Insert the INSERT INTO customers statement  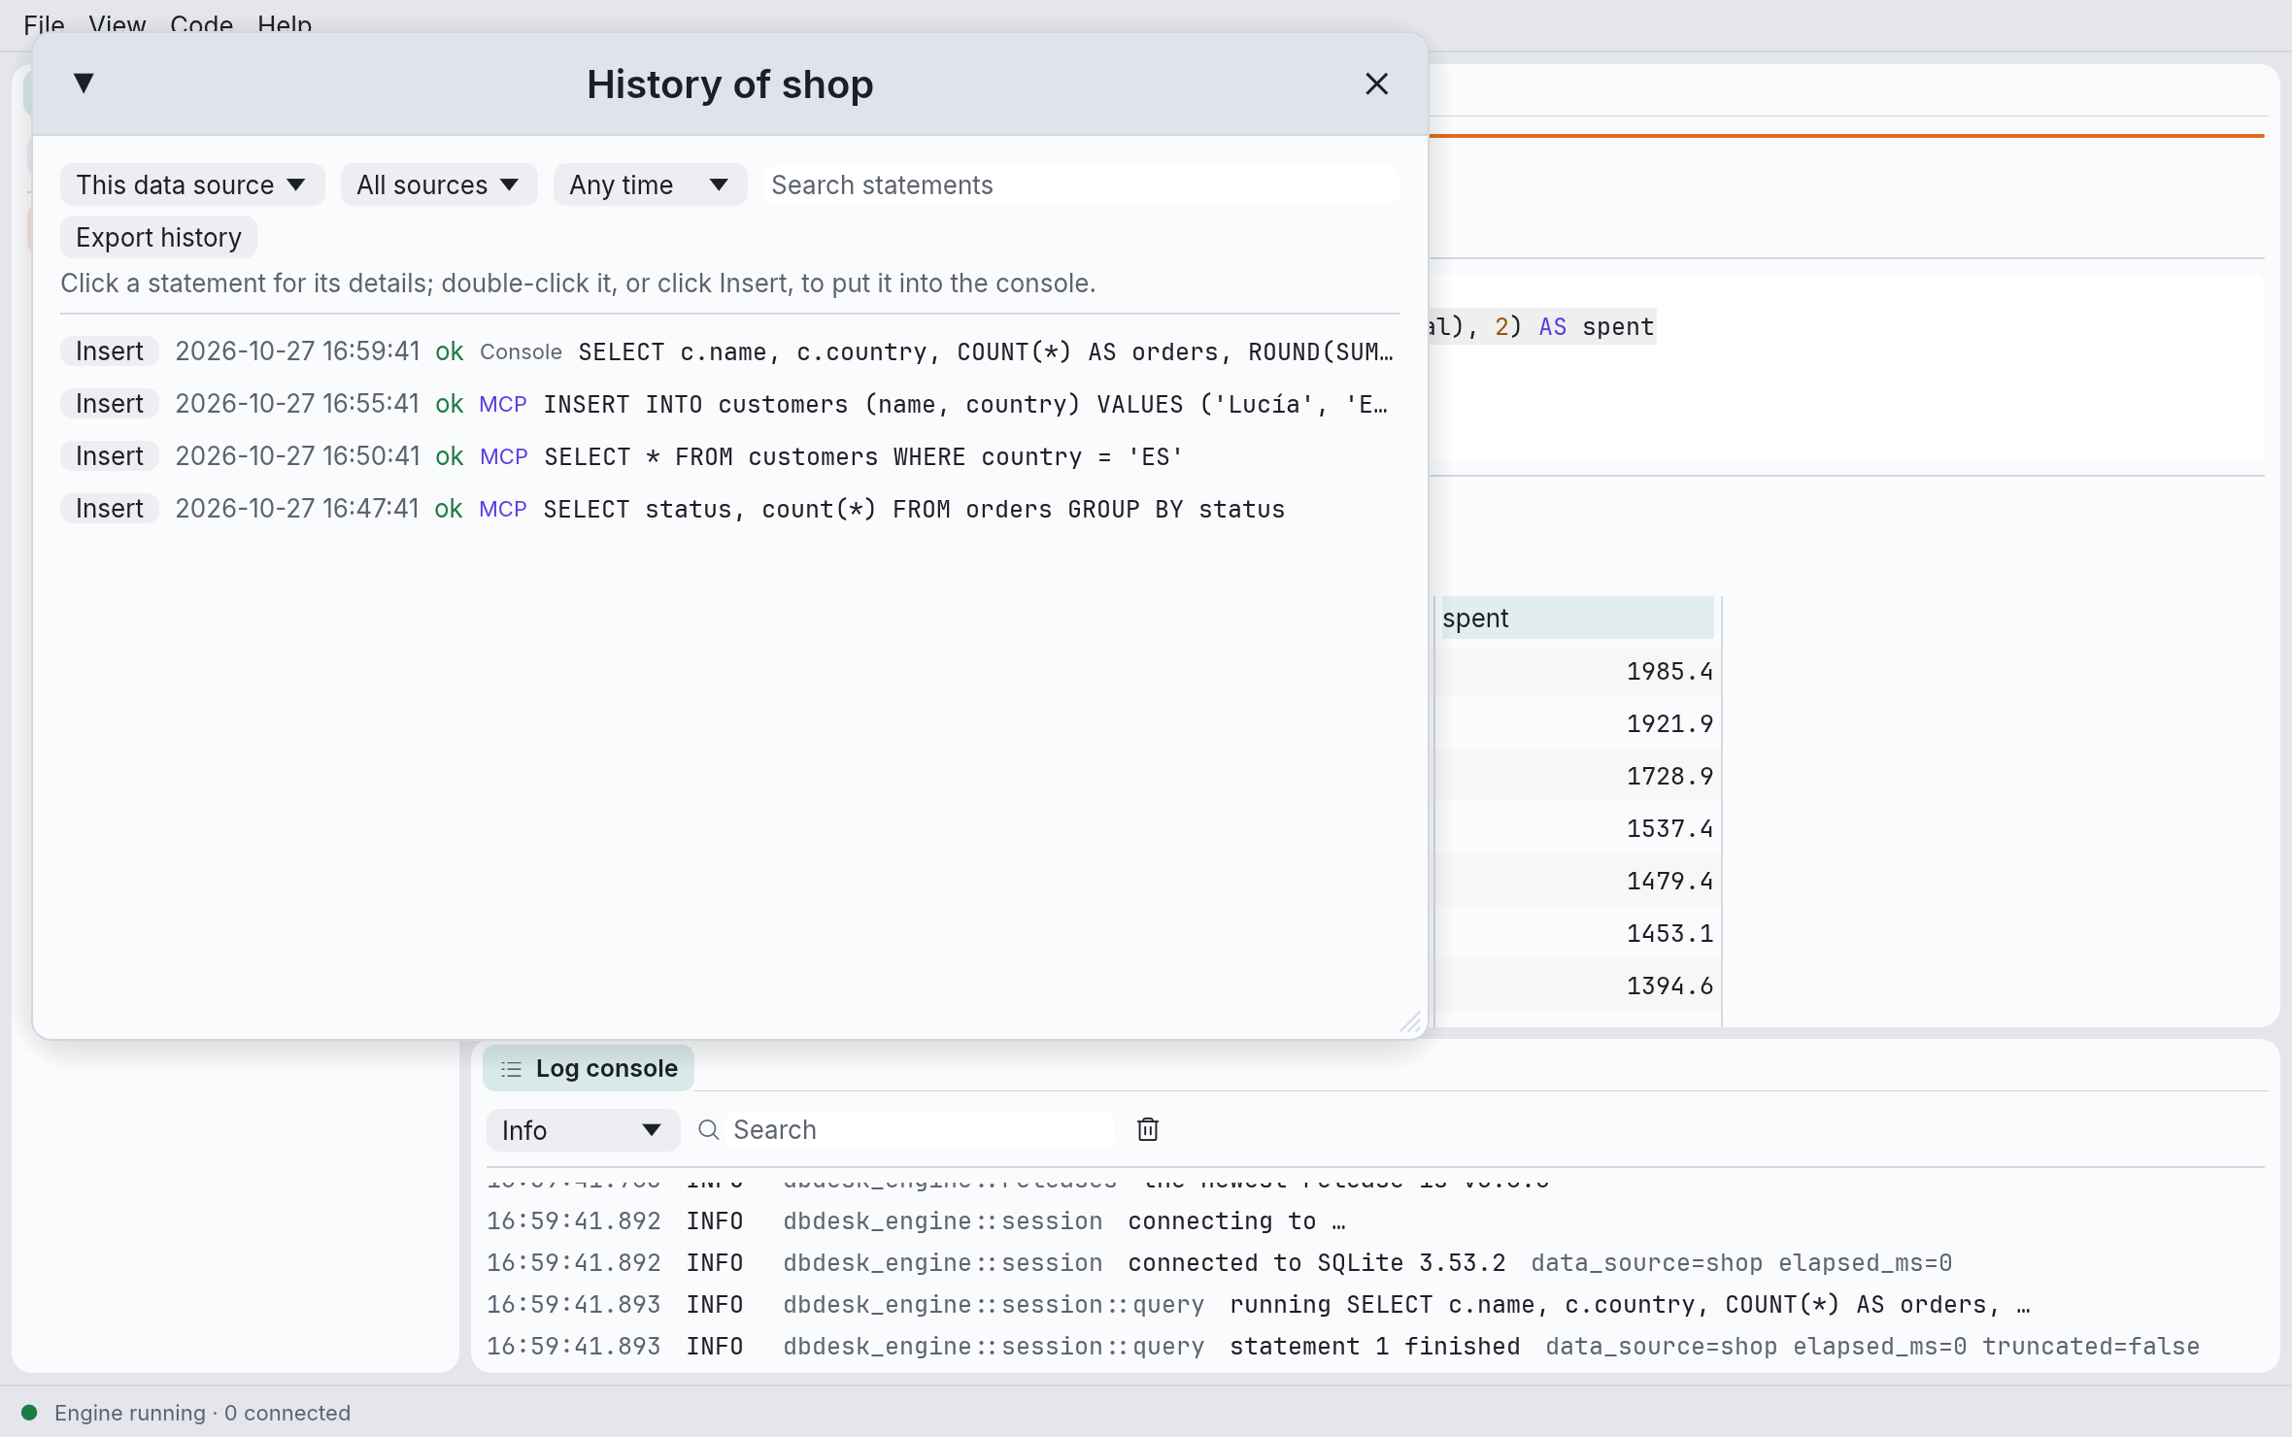click(110, 404)
